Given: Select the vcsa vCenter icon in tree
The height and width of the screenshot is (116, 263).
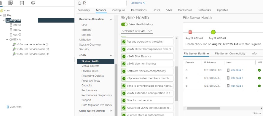Looking at the screenshot, I should coord(2,10).
